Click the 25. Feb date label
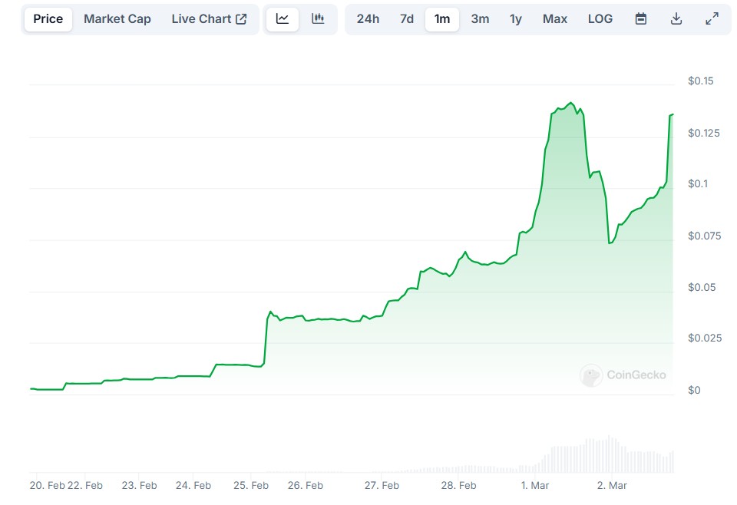The width and height of the screenshot is (737, 505). coord(251,485)
